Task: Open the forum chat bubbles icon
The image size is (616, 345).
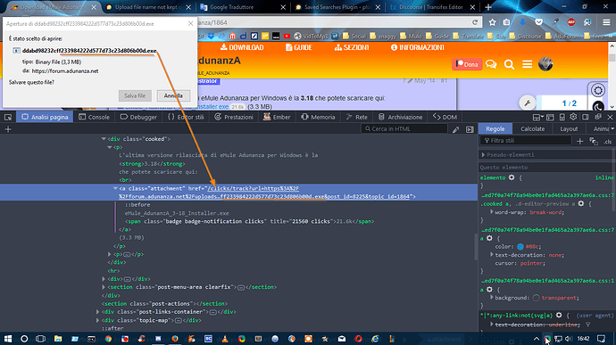Action: point(491,64)
